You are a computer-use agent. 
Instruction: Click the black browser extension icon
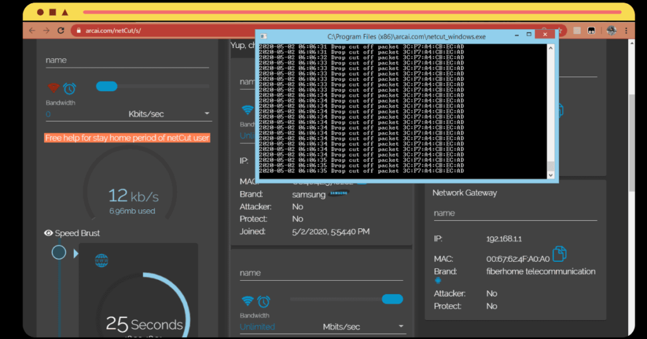click(x=591, y=30)
